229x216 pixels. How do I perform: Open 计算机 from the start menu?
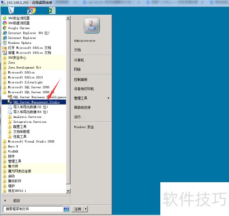tap(79, 60)
